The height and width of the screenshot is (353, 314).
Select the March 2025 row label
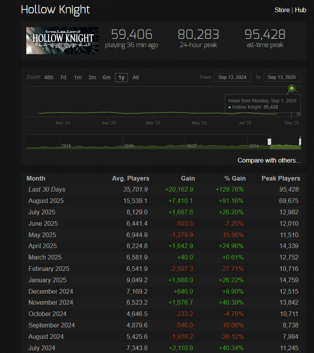click(x=45, y=257)
